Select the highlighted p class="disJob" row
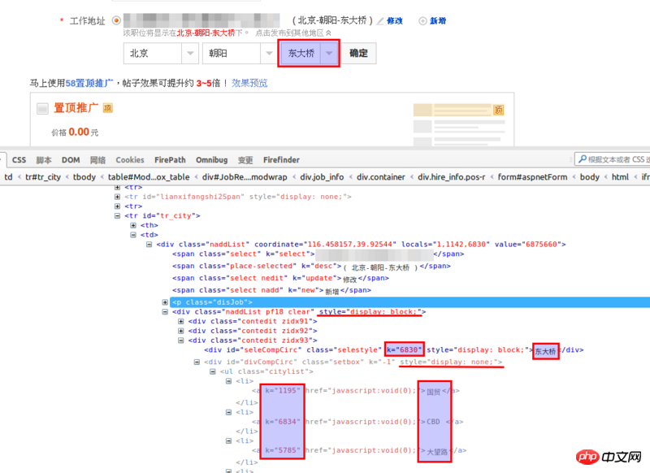Image resolution: width=650 pixels, height=473 pixels. pos(410,302)
